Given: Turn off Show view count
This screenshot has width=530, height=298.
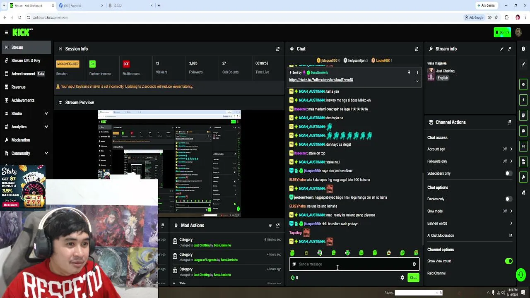Looking at the screenshot, I should coord(508,261).
